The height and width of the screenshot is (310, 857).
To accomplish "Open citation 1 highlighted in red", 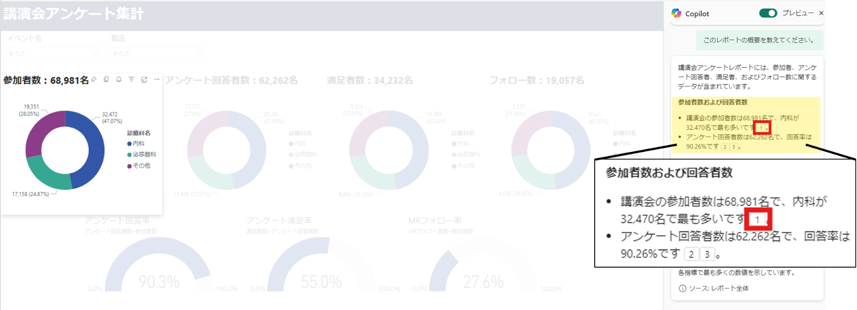I will [x=761, y=128].
